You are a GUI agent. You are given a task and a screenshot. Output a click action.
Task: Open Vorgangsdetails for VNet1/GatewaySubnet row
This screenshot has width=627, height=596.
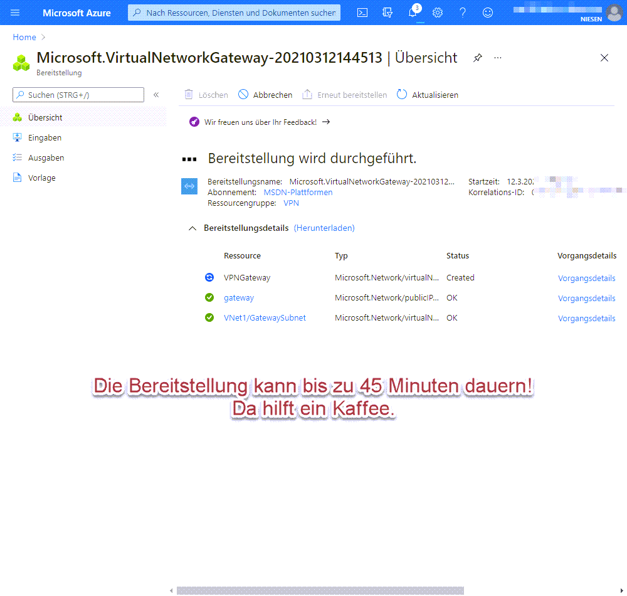(587, 319)
